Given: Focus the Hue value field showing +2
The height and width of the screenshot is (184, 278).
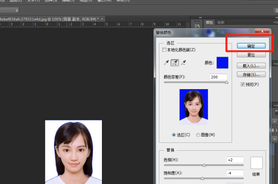Looking at the screenshot, I should click(235, 160).
